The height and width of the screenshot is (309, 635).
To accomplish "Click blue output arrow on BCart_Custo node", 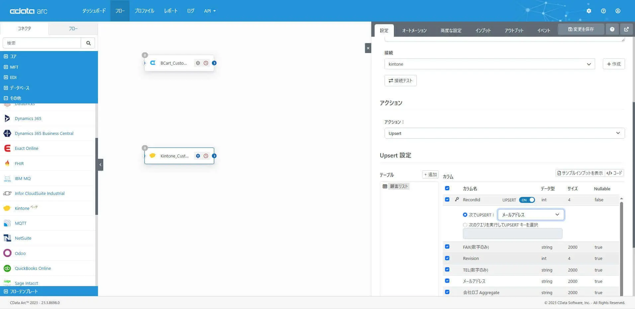I will (x=214, y=63).
